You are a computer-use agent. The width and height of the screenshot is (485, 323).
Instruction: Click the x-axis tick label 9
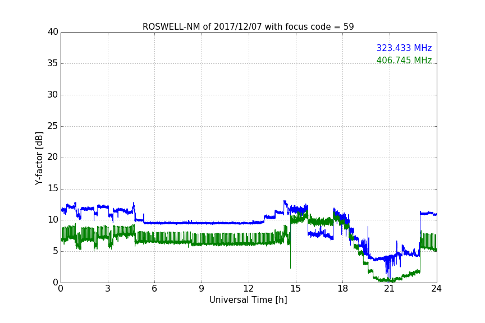[x=202, y=289]
